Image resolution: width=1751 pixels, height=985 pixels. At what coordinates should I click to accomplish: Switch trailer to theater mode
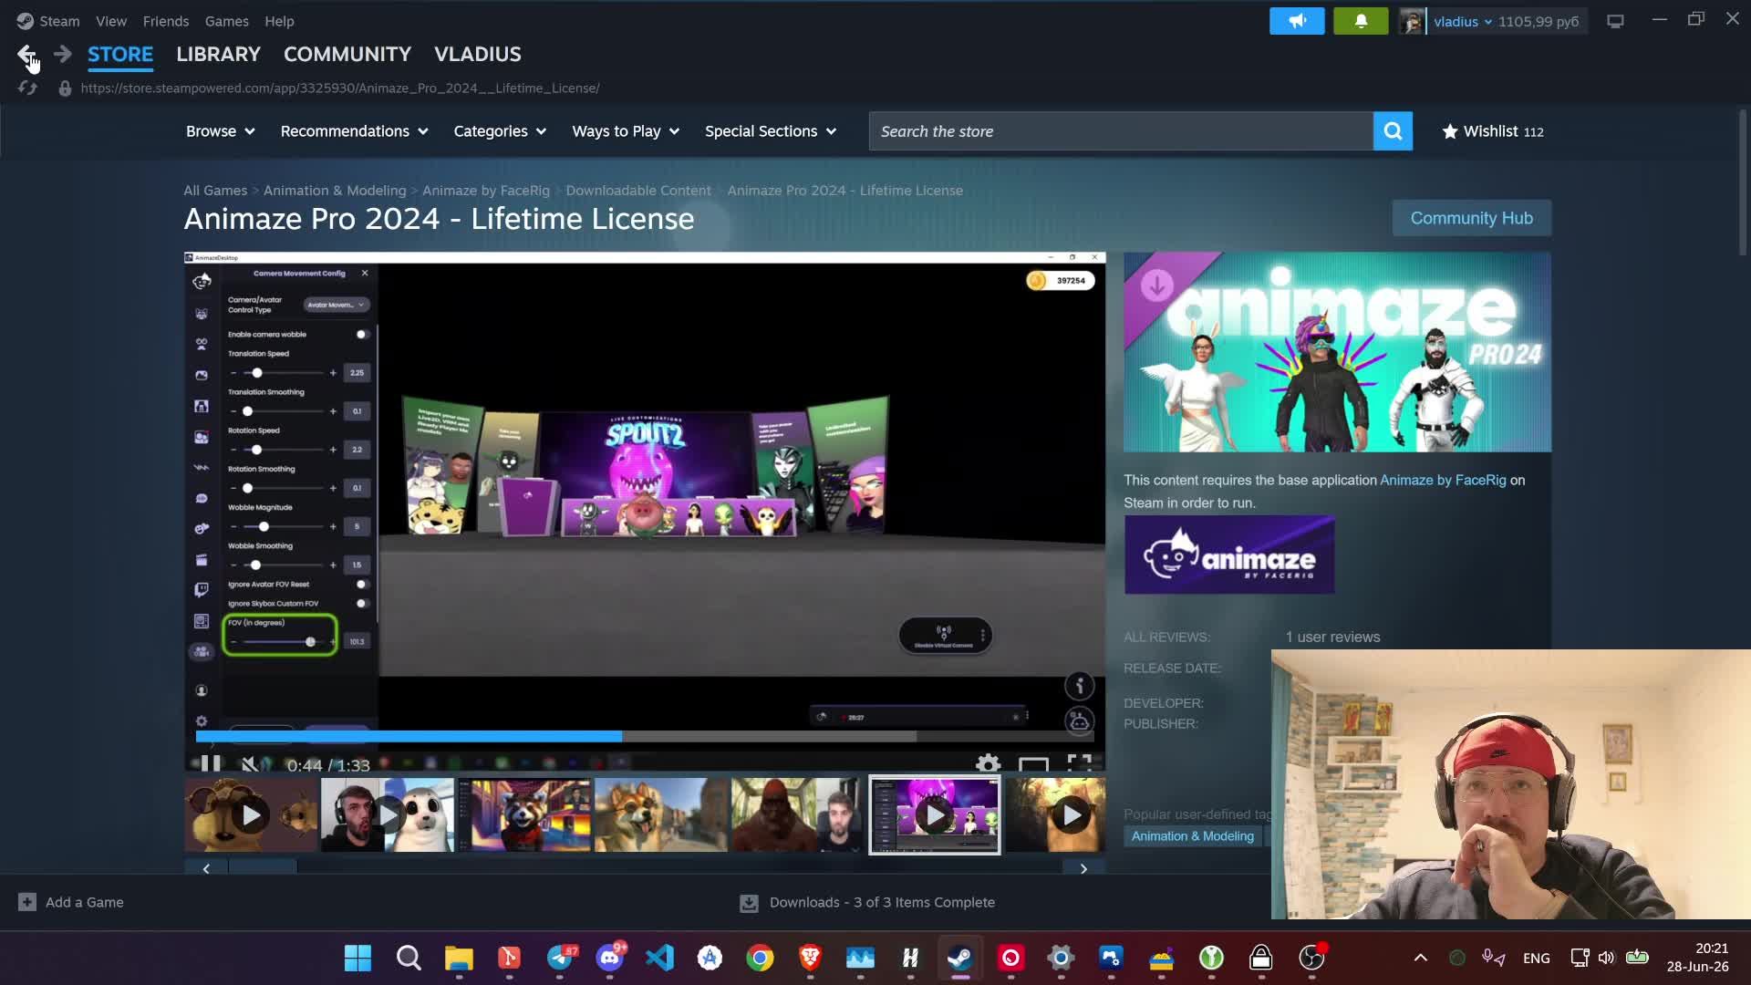(x=1033, y=764)
